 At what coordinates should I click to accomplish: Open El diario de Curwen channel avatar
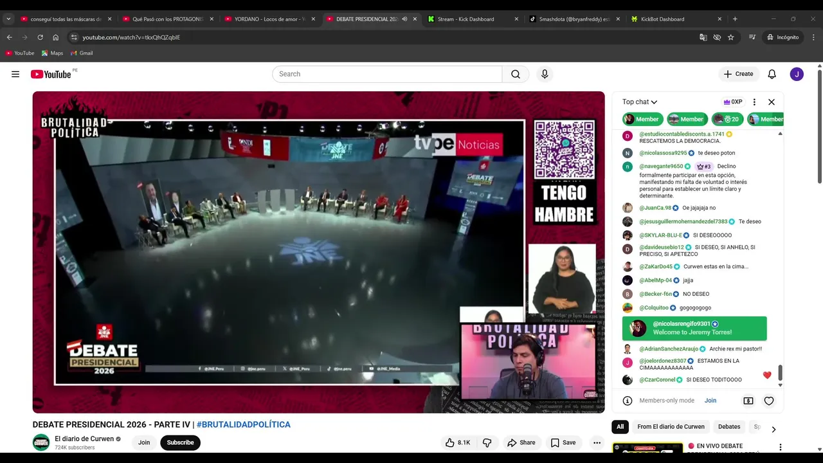pyautogui.click(x=41, y=442)
